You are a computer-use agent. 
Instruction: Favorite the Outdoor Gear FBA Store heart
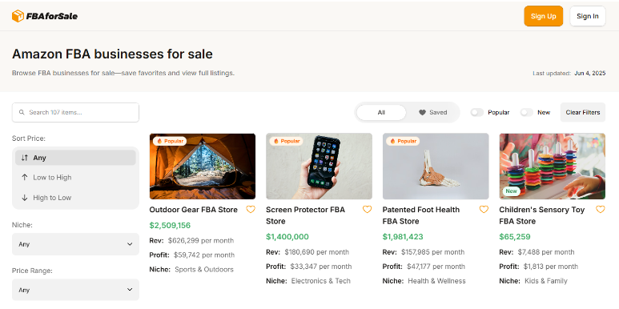pos(251,210)
